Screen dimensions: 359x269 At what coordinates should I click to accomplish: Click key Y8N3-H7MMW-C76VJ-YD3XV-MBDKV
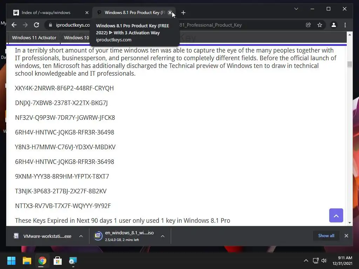click(65, 147)
